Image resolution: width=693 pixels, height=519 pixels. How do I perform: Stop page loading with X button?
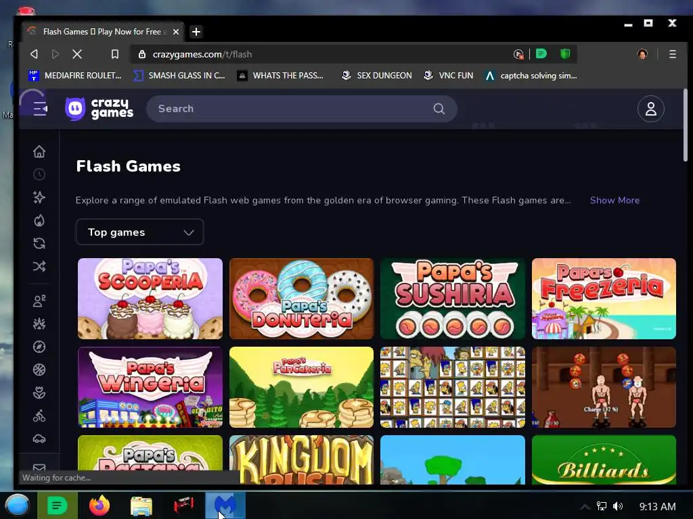point(77,54)
